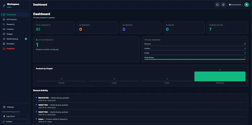Viewport: 252px width, 125px height.
Task: Click the Workspace logo icon
Action: (x=4, y=5)
